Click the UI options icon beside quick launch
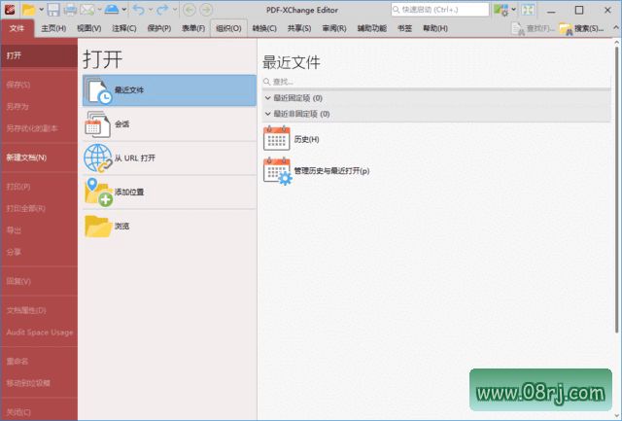Viewport: 622px width, 421px height. pos(501,10)
